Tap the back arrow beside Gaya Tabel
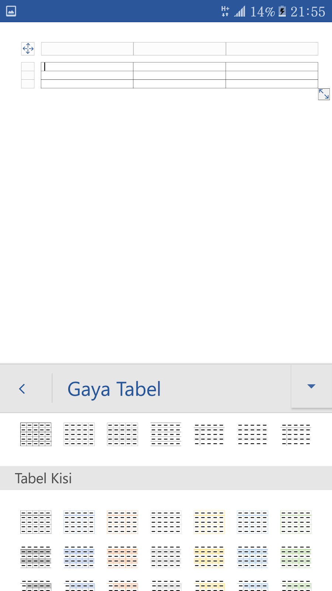The image size is (332, 591). pyautogui.click(x=22, y=389)
